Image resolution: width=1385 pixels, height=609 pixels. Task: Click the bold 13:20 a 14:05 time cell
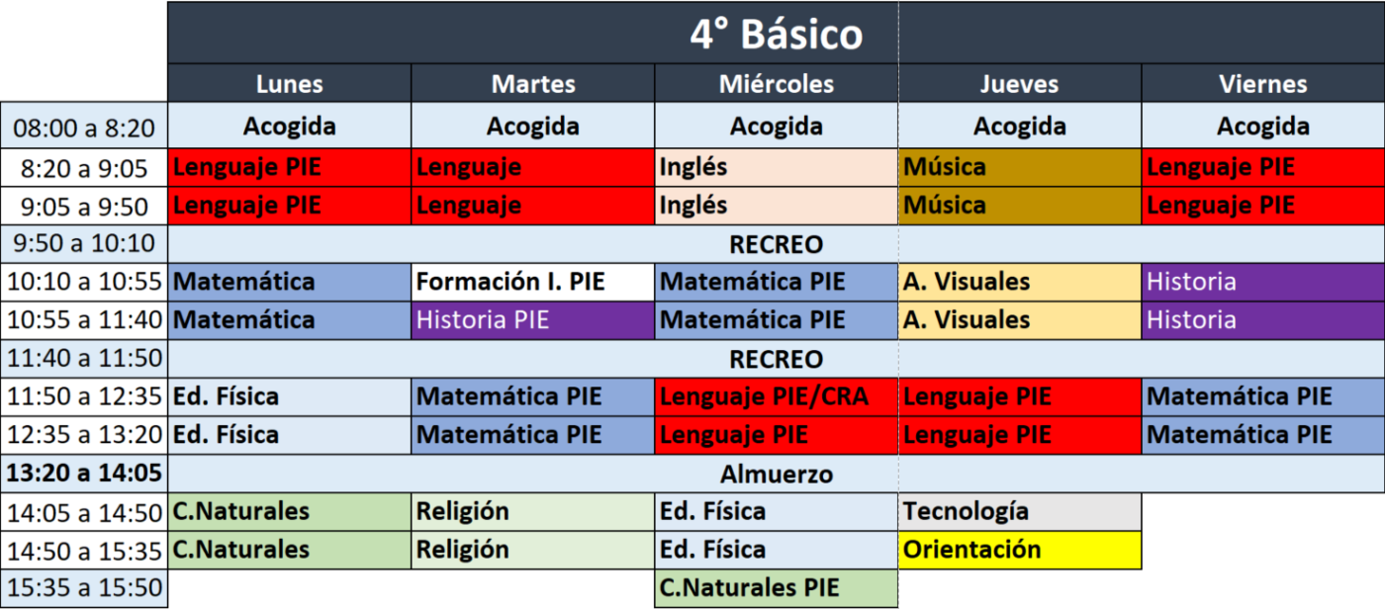click(x=84, y=474)
